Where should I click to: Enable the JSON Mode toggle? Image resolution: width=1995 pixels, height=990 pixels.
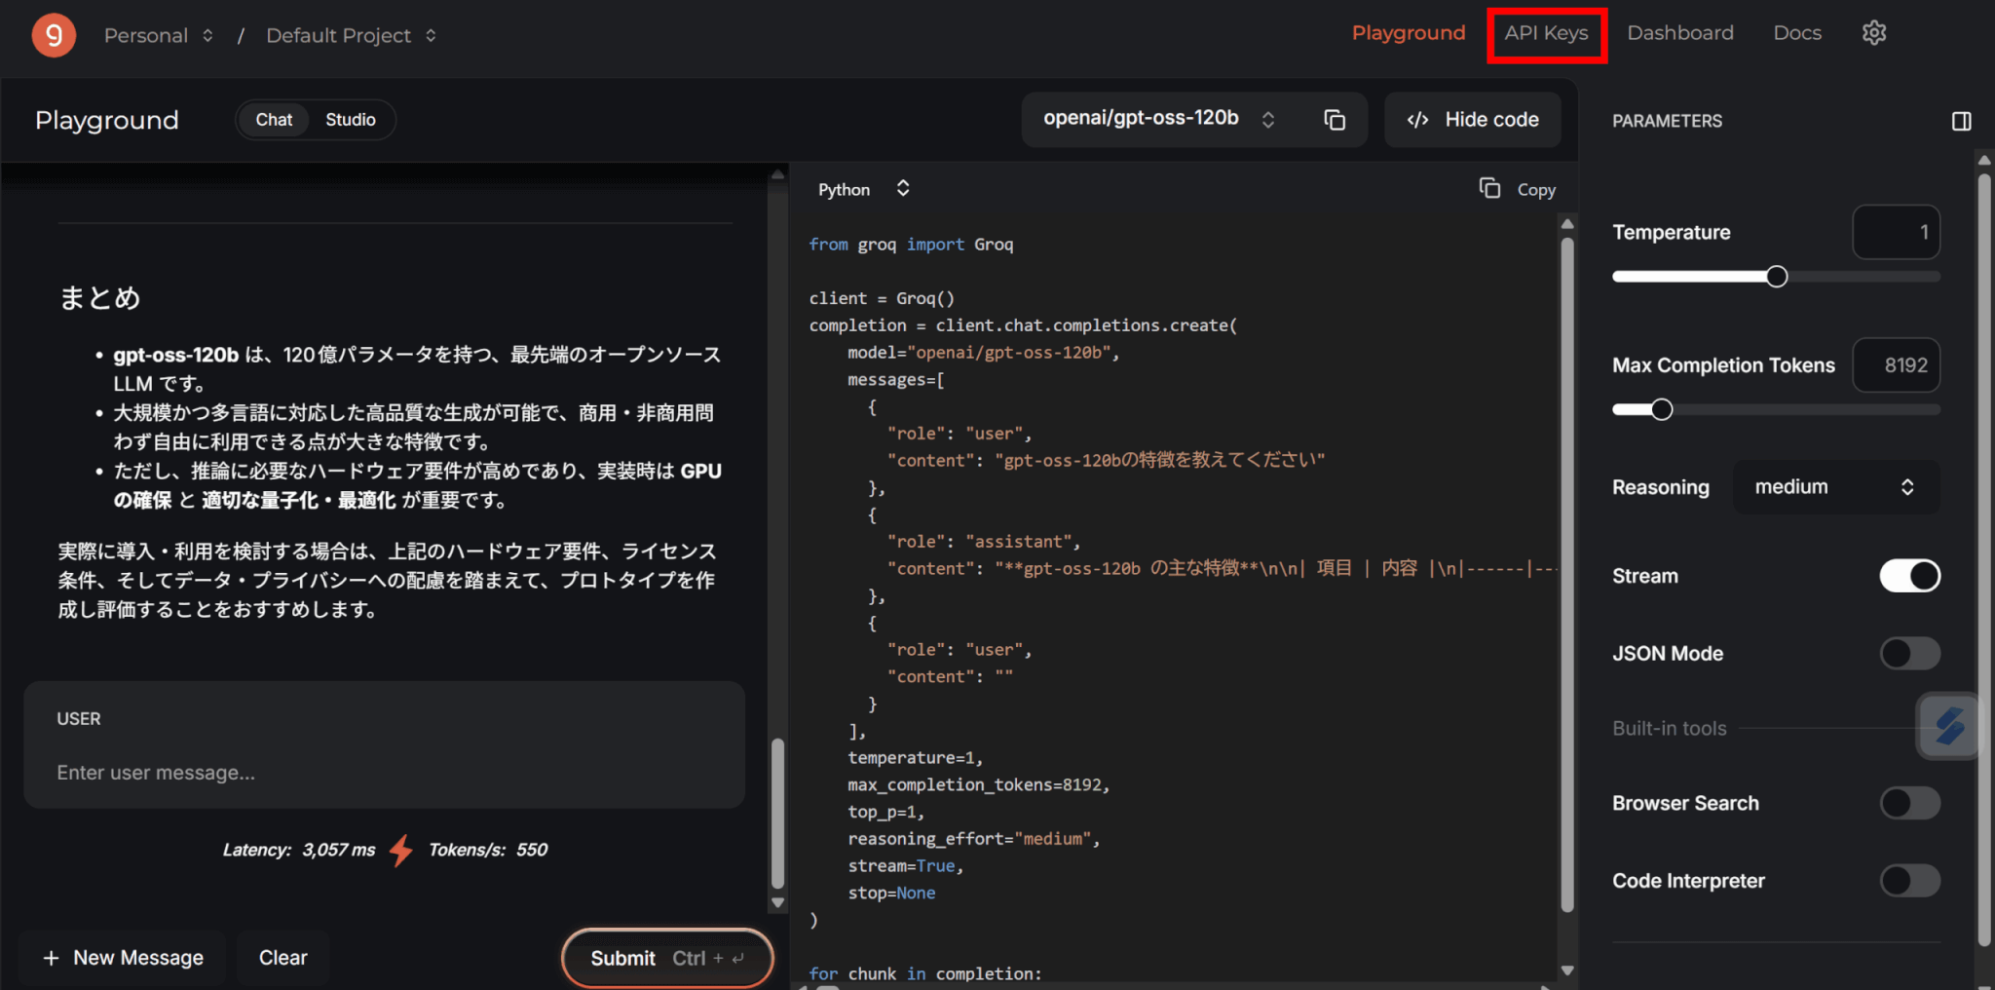pyautogui.click(x=1909, y=654)
